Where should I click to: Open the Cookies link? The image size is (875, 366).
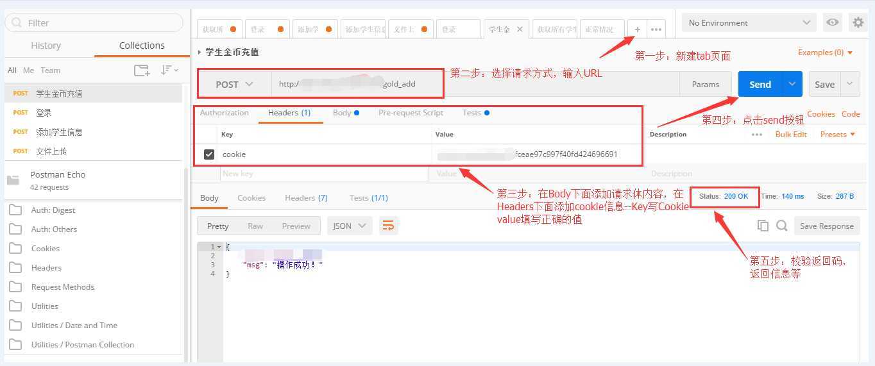tap(821, 113)
